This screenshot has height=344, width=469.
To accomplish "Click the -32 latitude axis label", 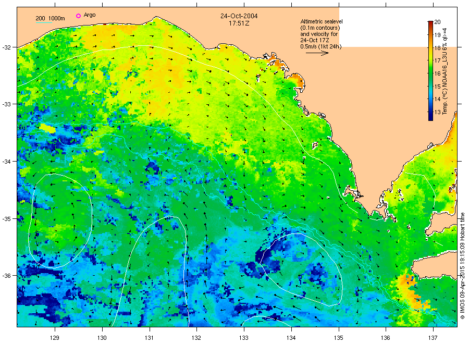I will tap(6, 47).
